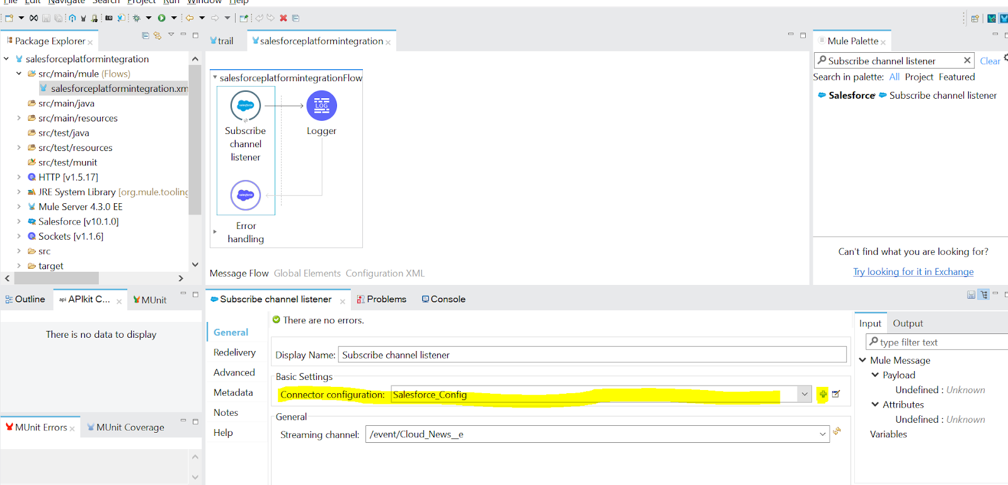Collapse the Payload node
Image resolution: width=1008 pixels, height=485 pixels.
coord(875,375)
